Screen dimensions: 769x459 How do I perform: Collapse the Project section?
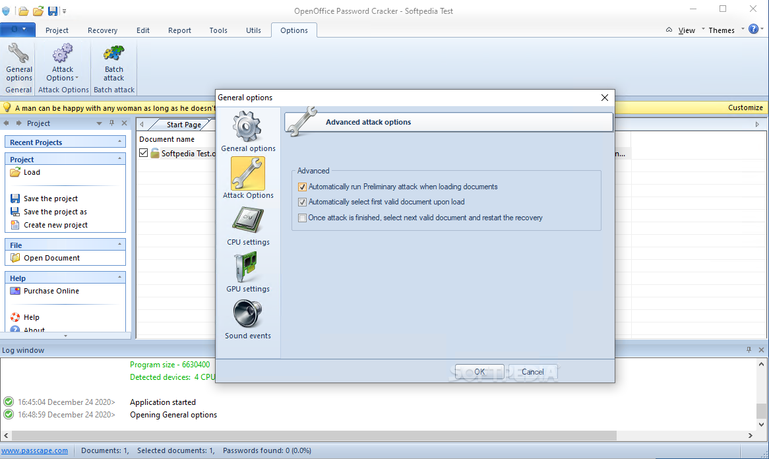coord(119,159)
